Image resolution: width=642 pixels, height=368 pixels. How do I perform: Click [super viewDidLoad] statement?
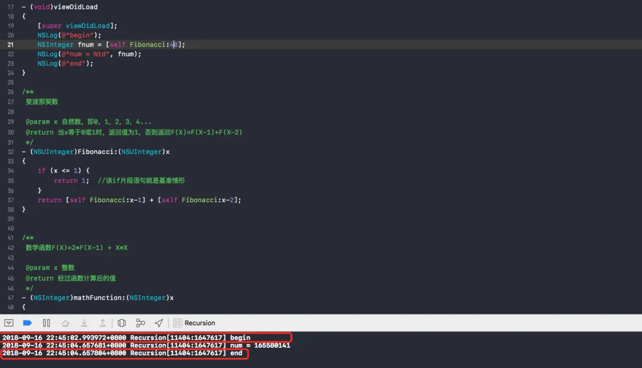[x=78, y=25]
